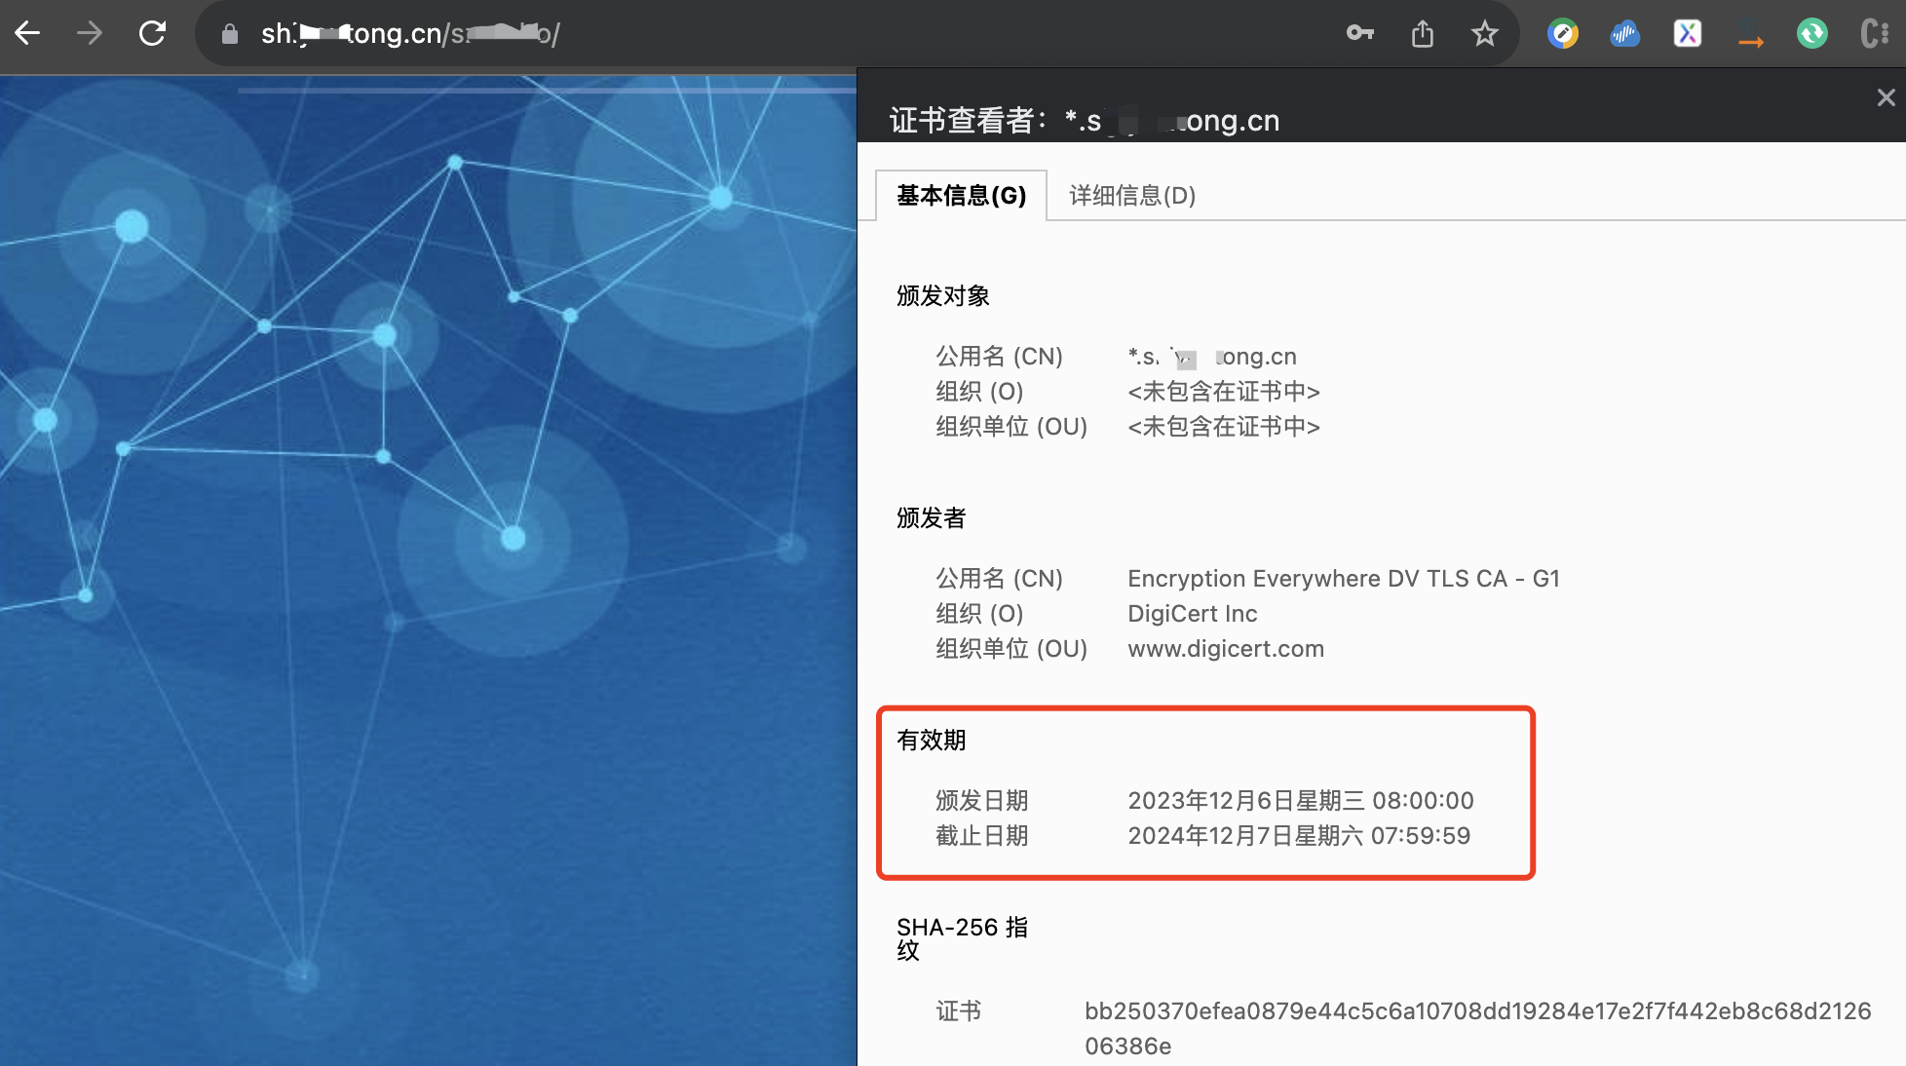This screenshot has height=1066, width=1906.
Task: Click the 截止日期 expiry date value
Action: 1298,836
